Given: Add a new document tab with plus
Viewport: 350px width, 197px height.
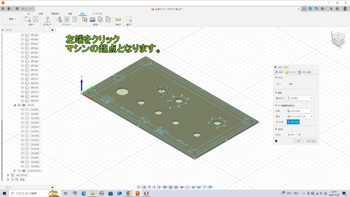Looking at the screenshot, I should tap(304, 9).
